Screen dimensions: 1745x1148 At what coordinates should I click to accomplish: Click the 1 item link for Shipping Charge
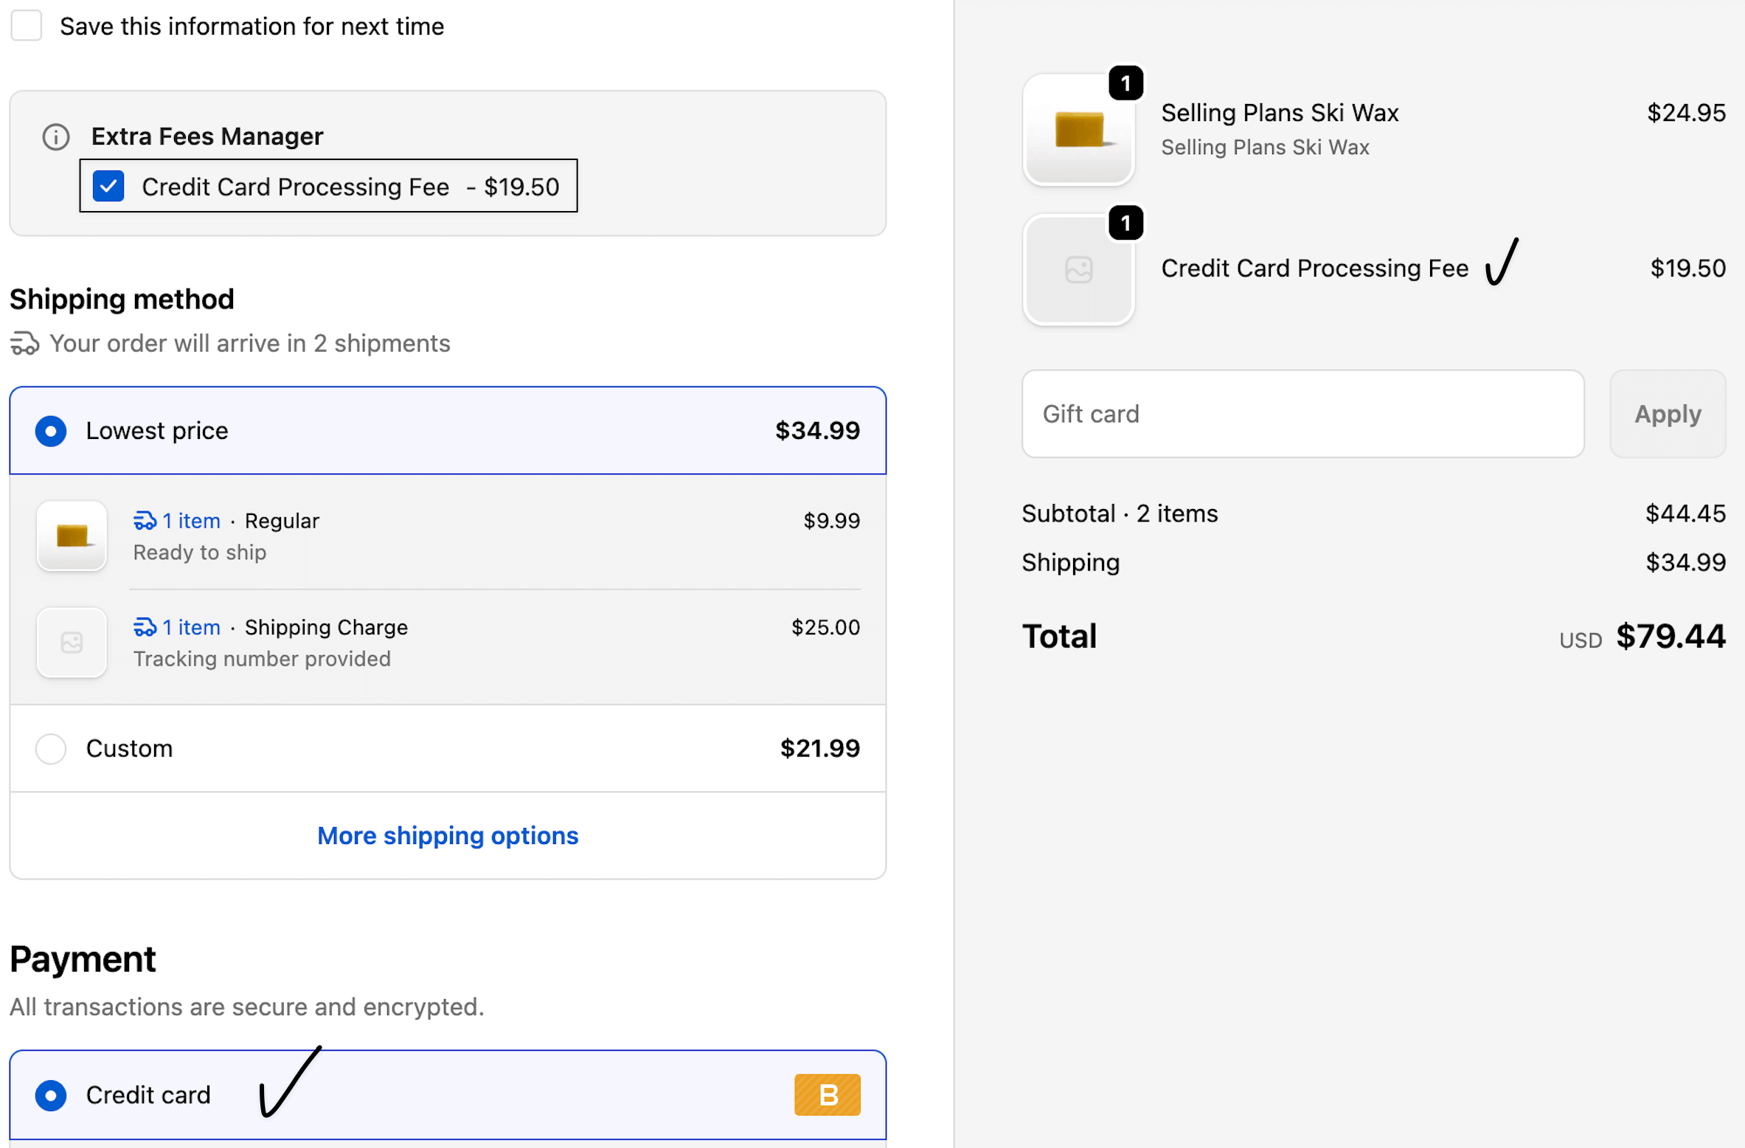pos(191,627)
